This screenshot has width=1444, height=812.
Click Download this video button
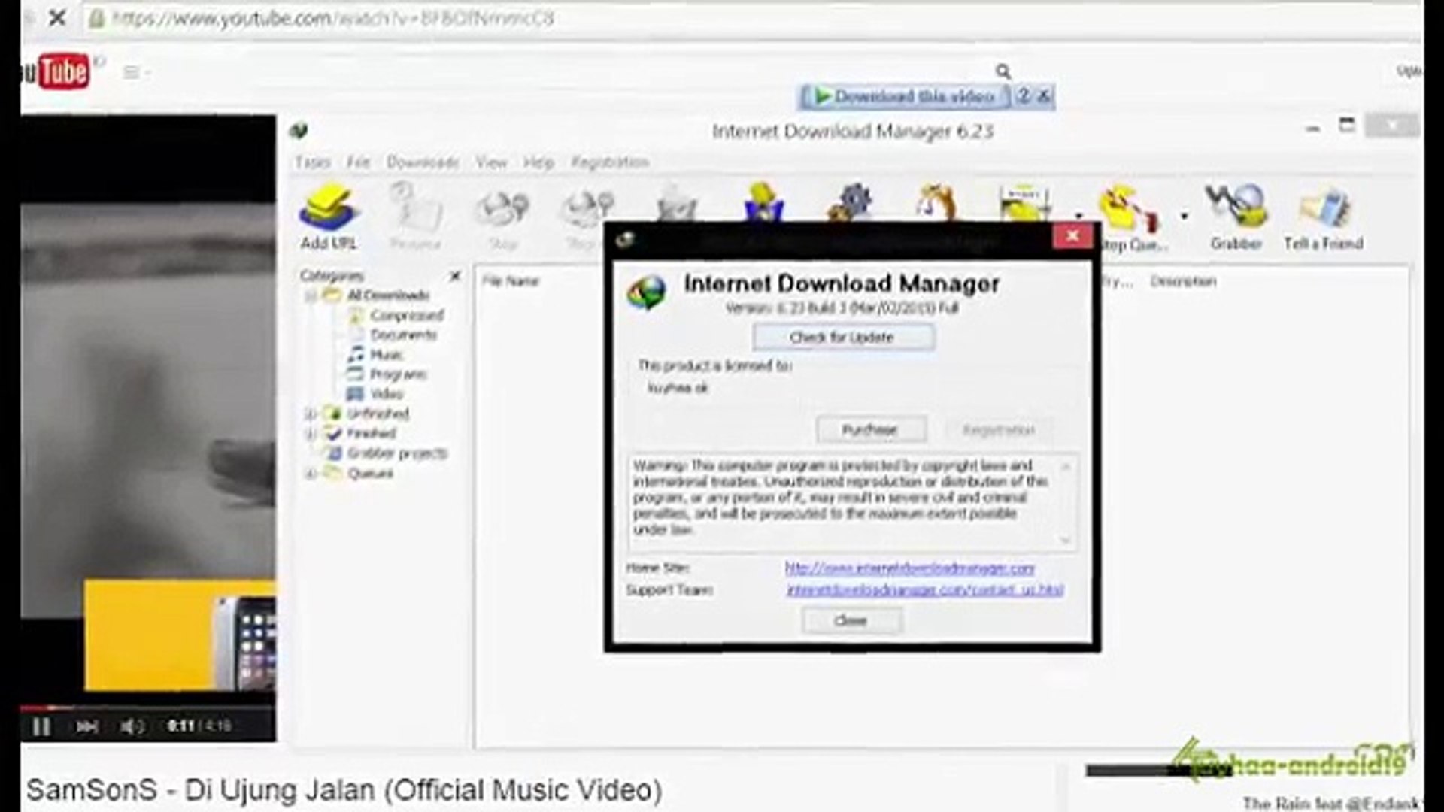click(906, 96)
